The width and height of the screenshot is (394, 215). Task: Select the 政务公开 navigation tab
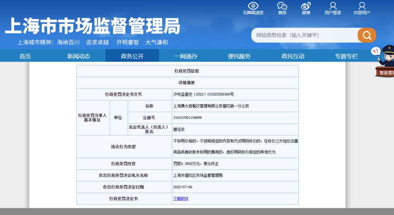(132, 56)
